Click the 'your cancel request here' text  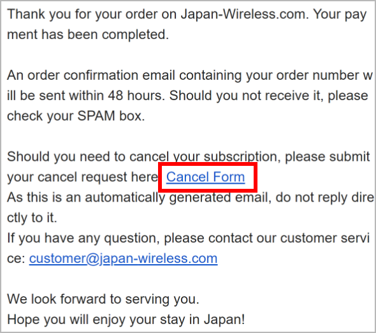click(x=82, y=178)
